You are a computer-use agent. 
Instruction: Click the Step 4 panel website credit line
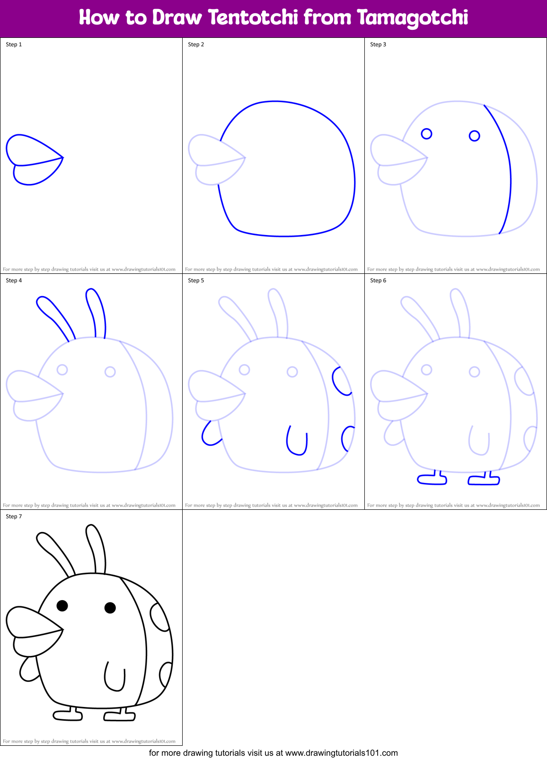[x=89, y=505]
